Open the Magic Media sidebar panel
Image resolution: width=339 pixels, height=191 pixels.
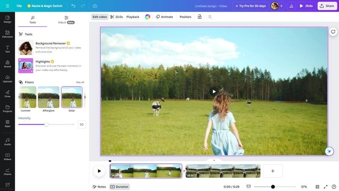[7, 186]
